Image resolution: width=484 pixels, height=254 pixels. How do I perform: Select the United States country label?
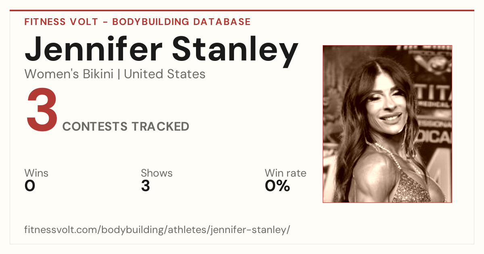(165, 74)
